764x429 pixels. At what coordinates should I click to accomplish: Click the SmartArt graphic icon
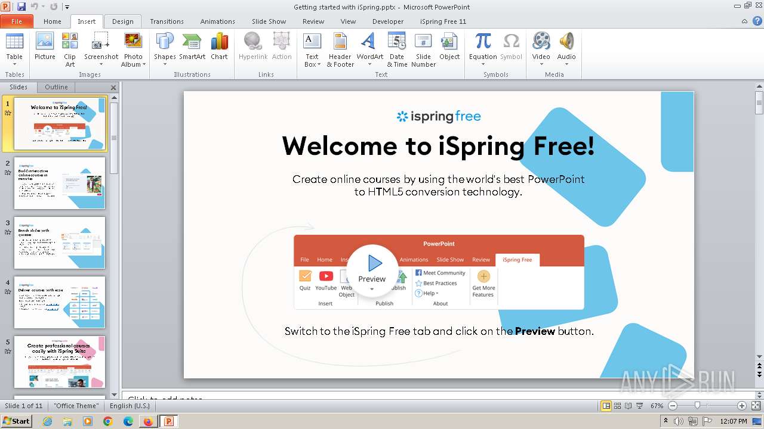click(192, 46)
